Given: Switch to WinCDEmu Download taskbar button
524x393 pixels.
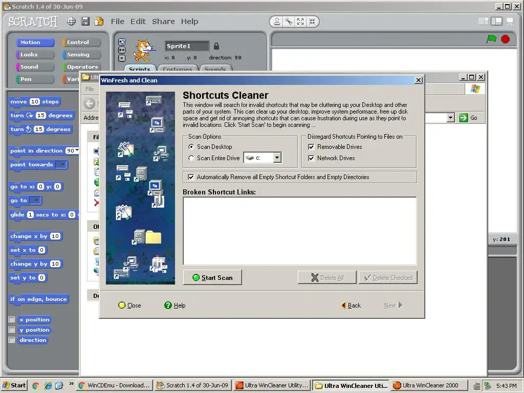Looking at the screenshot, I should (115, 386).
